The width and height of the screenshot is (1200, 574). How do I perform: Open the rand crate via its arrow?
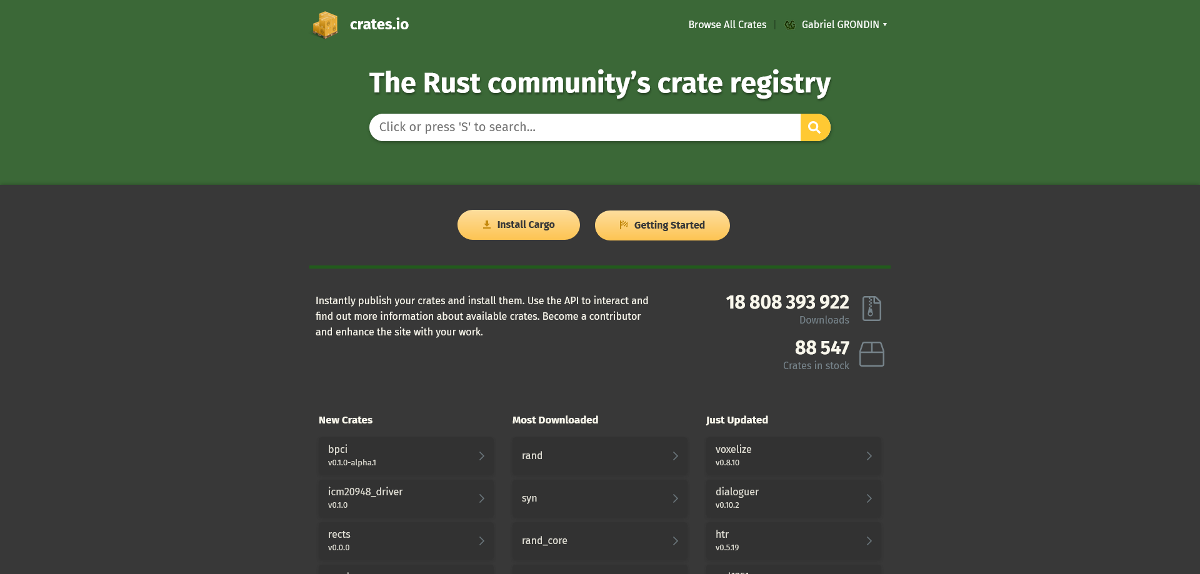(676, 456)
